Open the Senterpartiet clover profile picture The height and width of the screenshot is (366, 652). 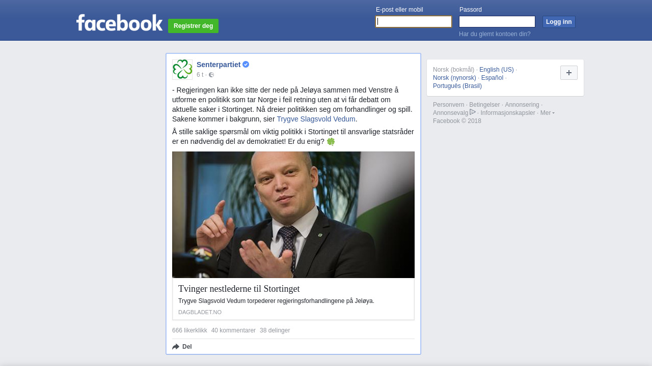(x=182, y=70)
